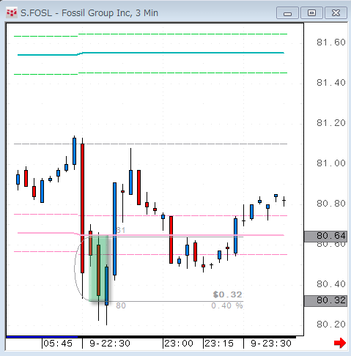
Task: Click the solid teal indicator line
Action: [x=151, y=53]
